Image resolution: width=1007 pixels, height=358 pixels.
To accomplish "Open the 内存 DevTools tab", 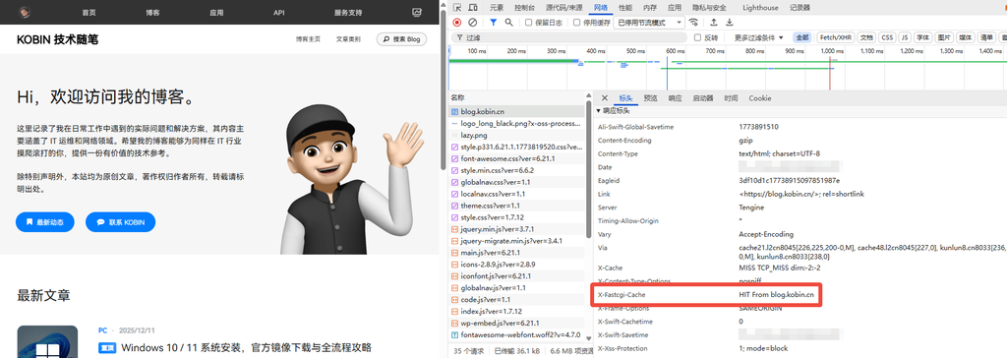I will (x=650, y=8).
